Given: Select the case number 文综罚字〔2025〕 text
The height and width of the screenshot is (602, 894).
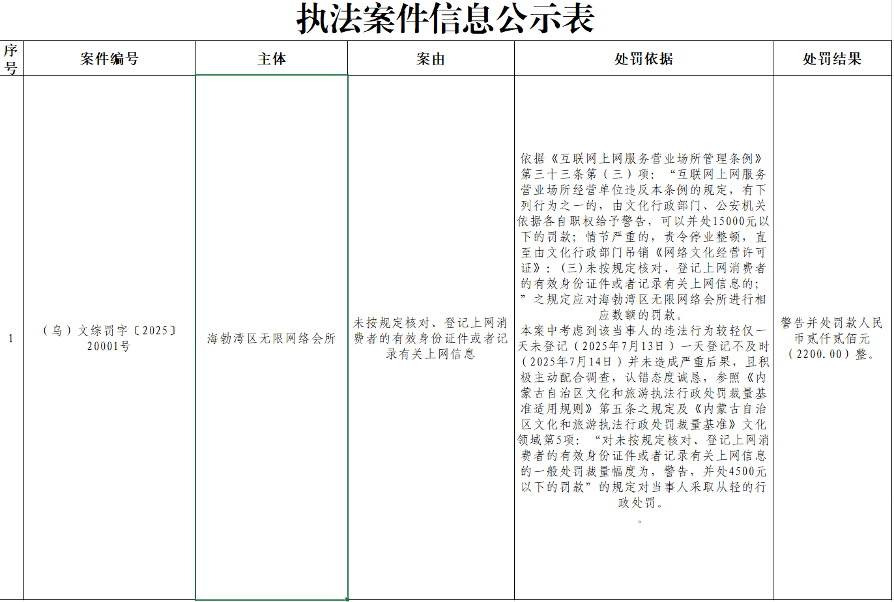Looking at the screenshot, I should click(x=109, y=330).
